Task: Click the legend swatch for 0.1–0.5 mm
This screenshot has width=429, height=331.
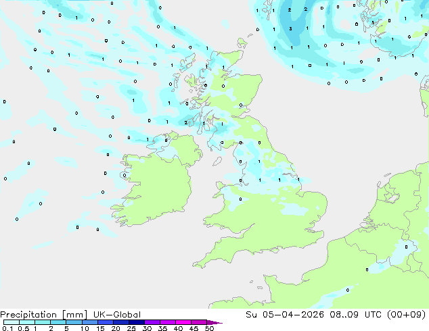Action: tap(12, 322)
